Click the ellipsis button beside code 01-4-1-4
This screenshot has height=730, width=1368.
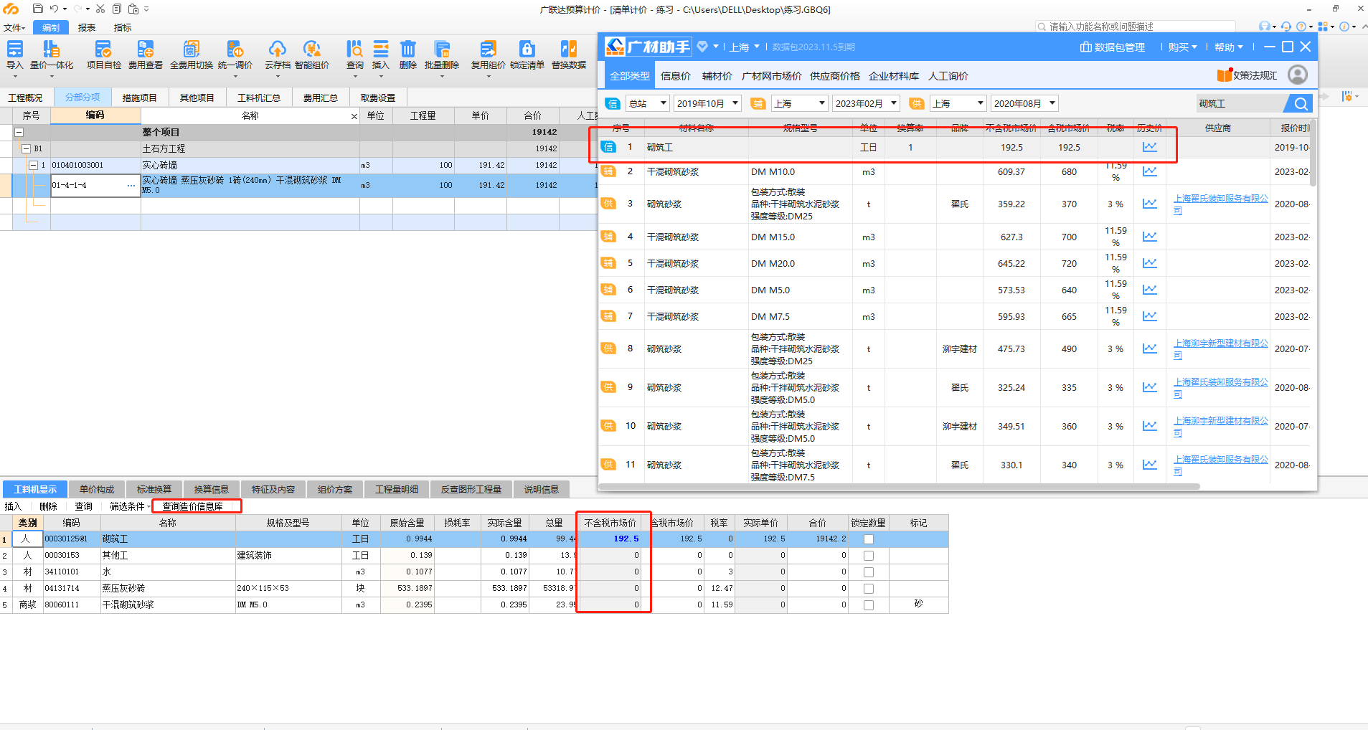[131, 186]
